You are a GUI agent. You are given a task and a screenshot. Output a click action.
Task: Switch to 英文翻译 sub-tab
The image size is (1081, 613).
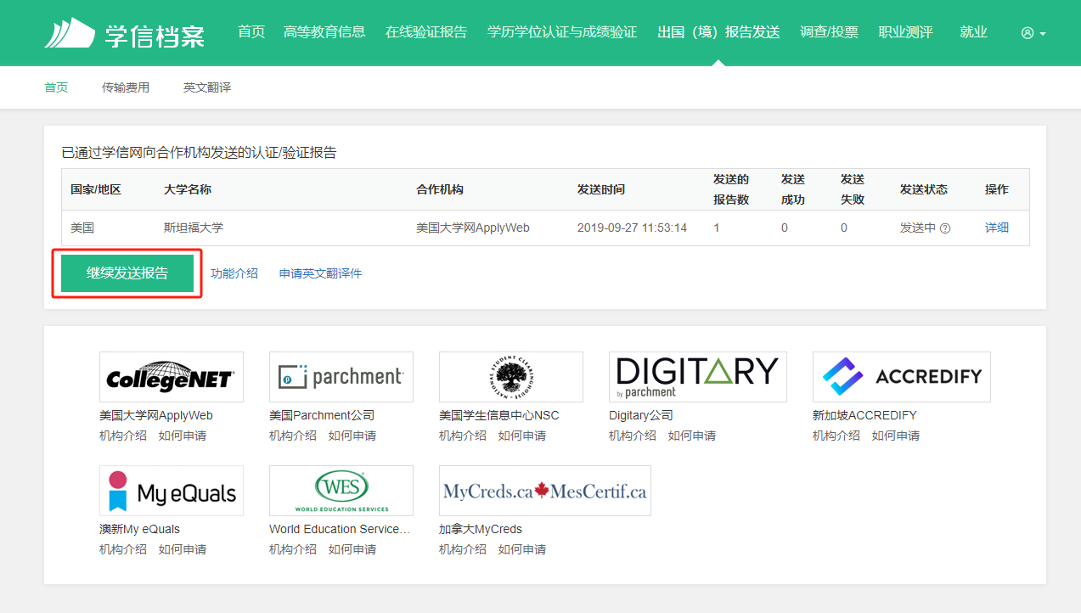207,87
